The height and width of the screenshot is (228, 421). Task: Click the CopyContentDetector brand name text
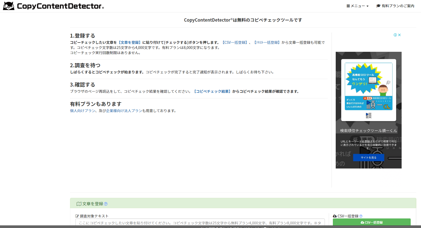[x=60, y=6]
